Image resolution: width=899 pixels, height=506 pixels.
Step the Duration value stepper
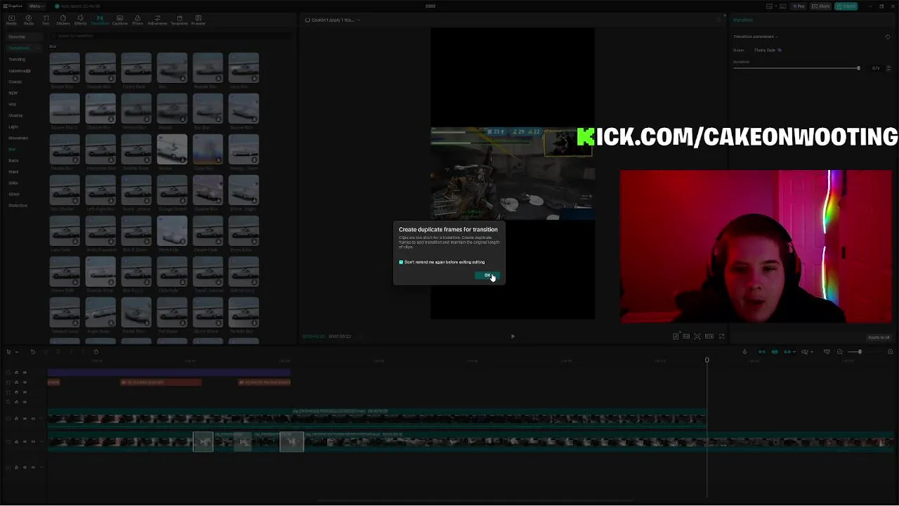pyautogui.click(x=888, y=68)
